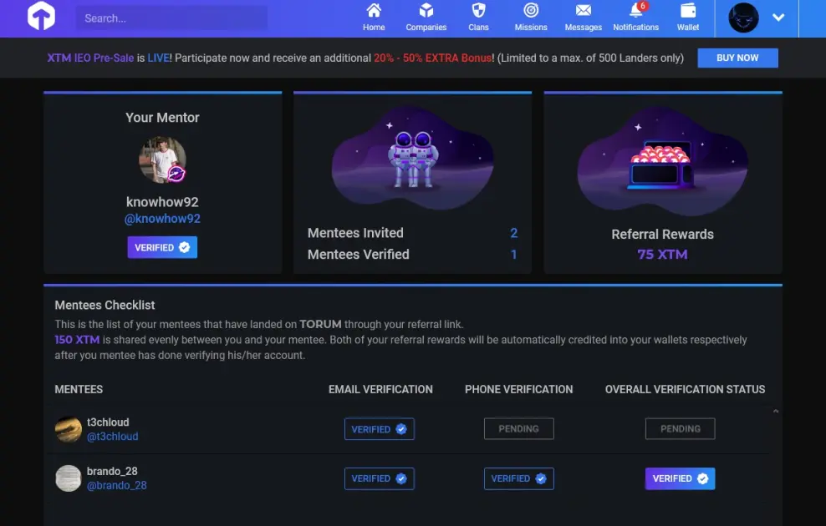Click the PHONE VERIFICATION column header
826x526 pixels.
tap(518, 389)
